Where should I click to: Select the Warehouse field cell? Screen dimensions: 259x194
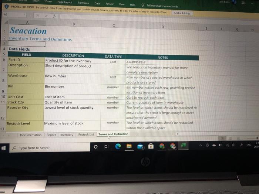(26, 78)
